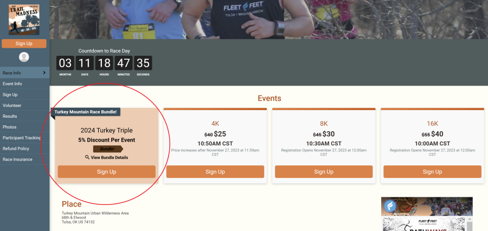This screenshot has width=488, height=231.
Task: Click the orange Sign Up button under logo
Action: click(24, 43)
